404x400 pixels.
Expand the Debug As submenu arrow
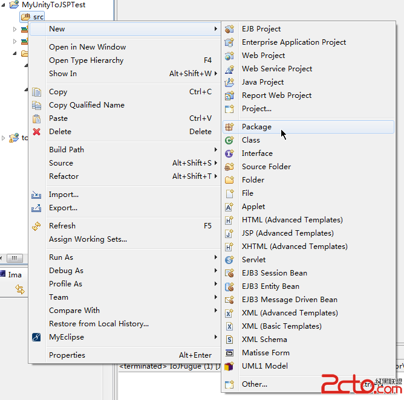[216, 270]
